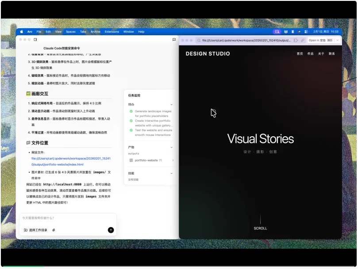Image resolution: width=358 pixels, height=269 pixels.
Task: Collapse the 待办 section with its chevron
Action: coord(172,104)
